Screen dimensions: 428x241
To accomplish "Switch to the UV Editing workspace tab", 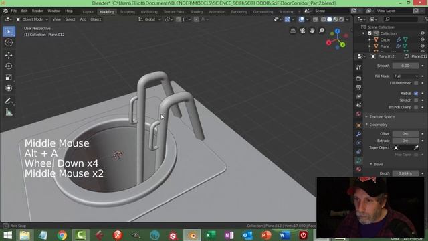I will point(149,12).
